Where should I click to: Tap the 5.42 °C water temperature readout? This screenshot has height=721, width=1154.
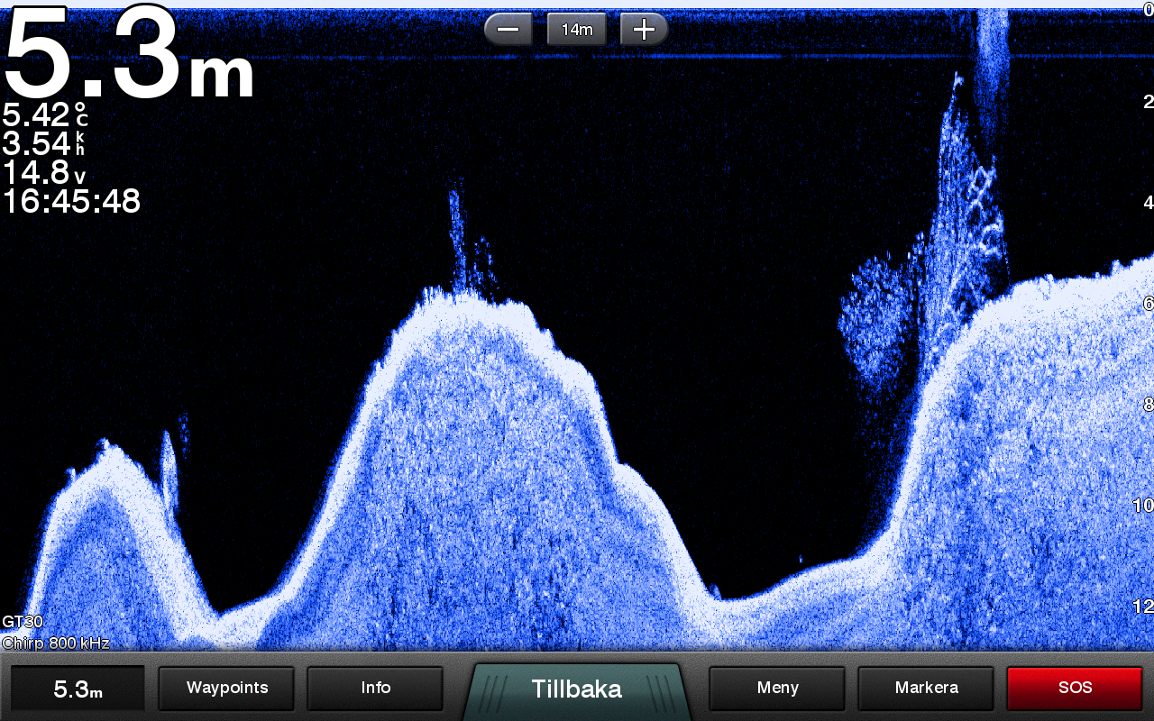pyautogui.click(x=45, y=115)
